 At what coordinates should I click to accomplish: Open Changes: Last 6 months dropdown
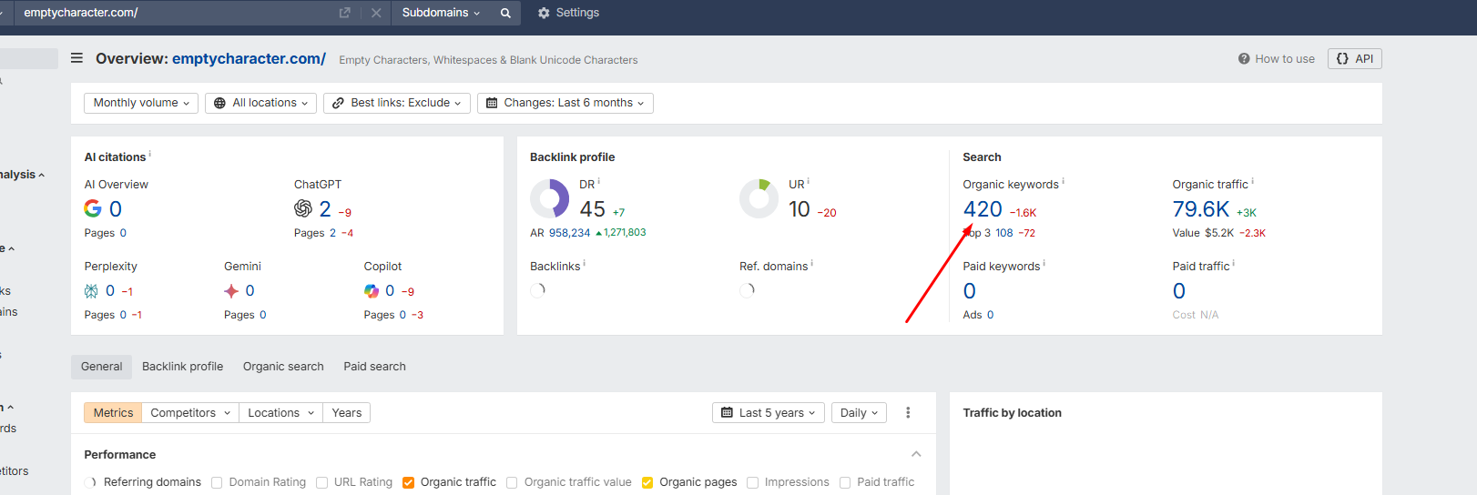(565, 103)
